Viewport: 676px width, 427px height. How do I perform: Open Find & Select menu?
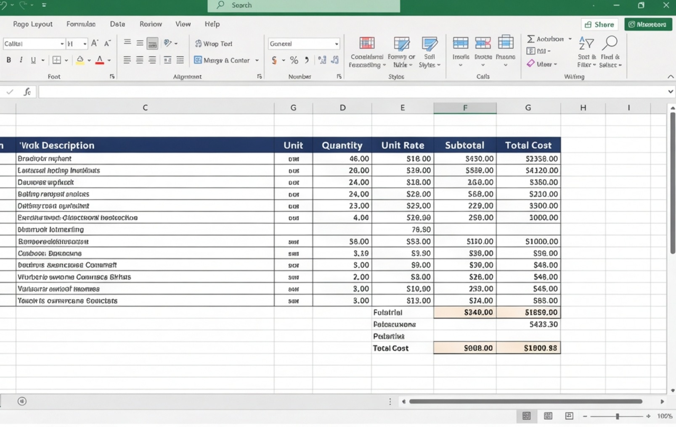click(610, 52)
